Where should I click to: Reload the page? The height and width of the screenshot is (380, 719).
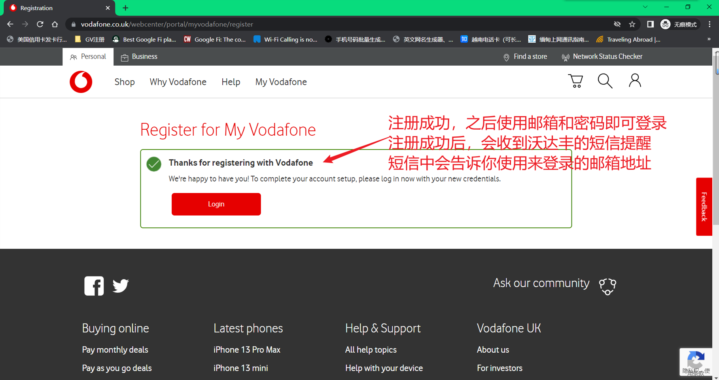tap(40, 24)
